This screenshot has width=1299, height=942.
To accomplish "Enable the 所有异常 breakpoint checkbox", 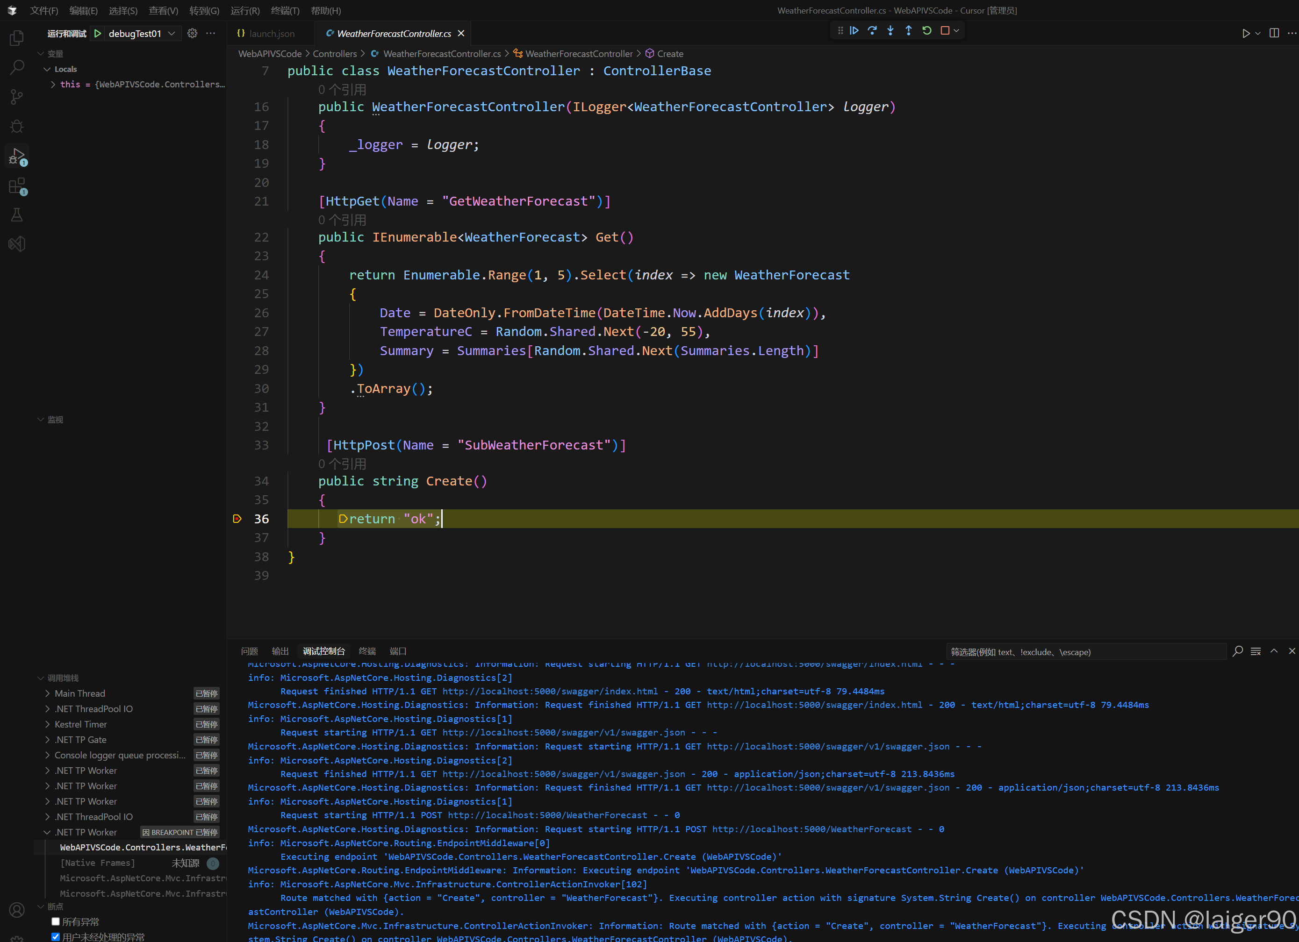I will pyautogui.click(x=56, y=921).
